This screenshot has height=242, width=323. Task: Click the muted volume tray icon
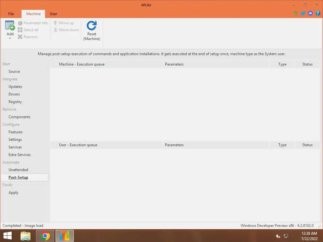[278, 236]
